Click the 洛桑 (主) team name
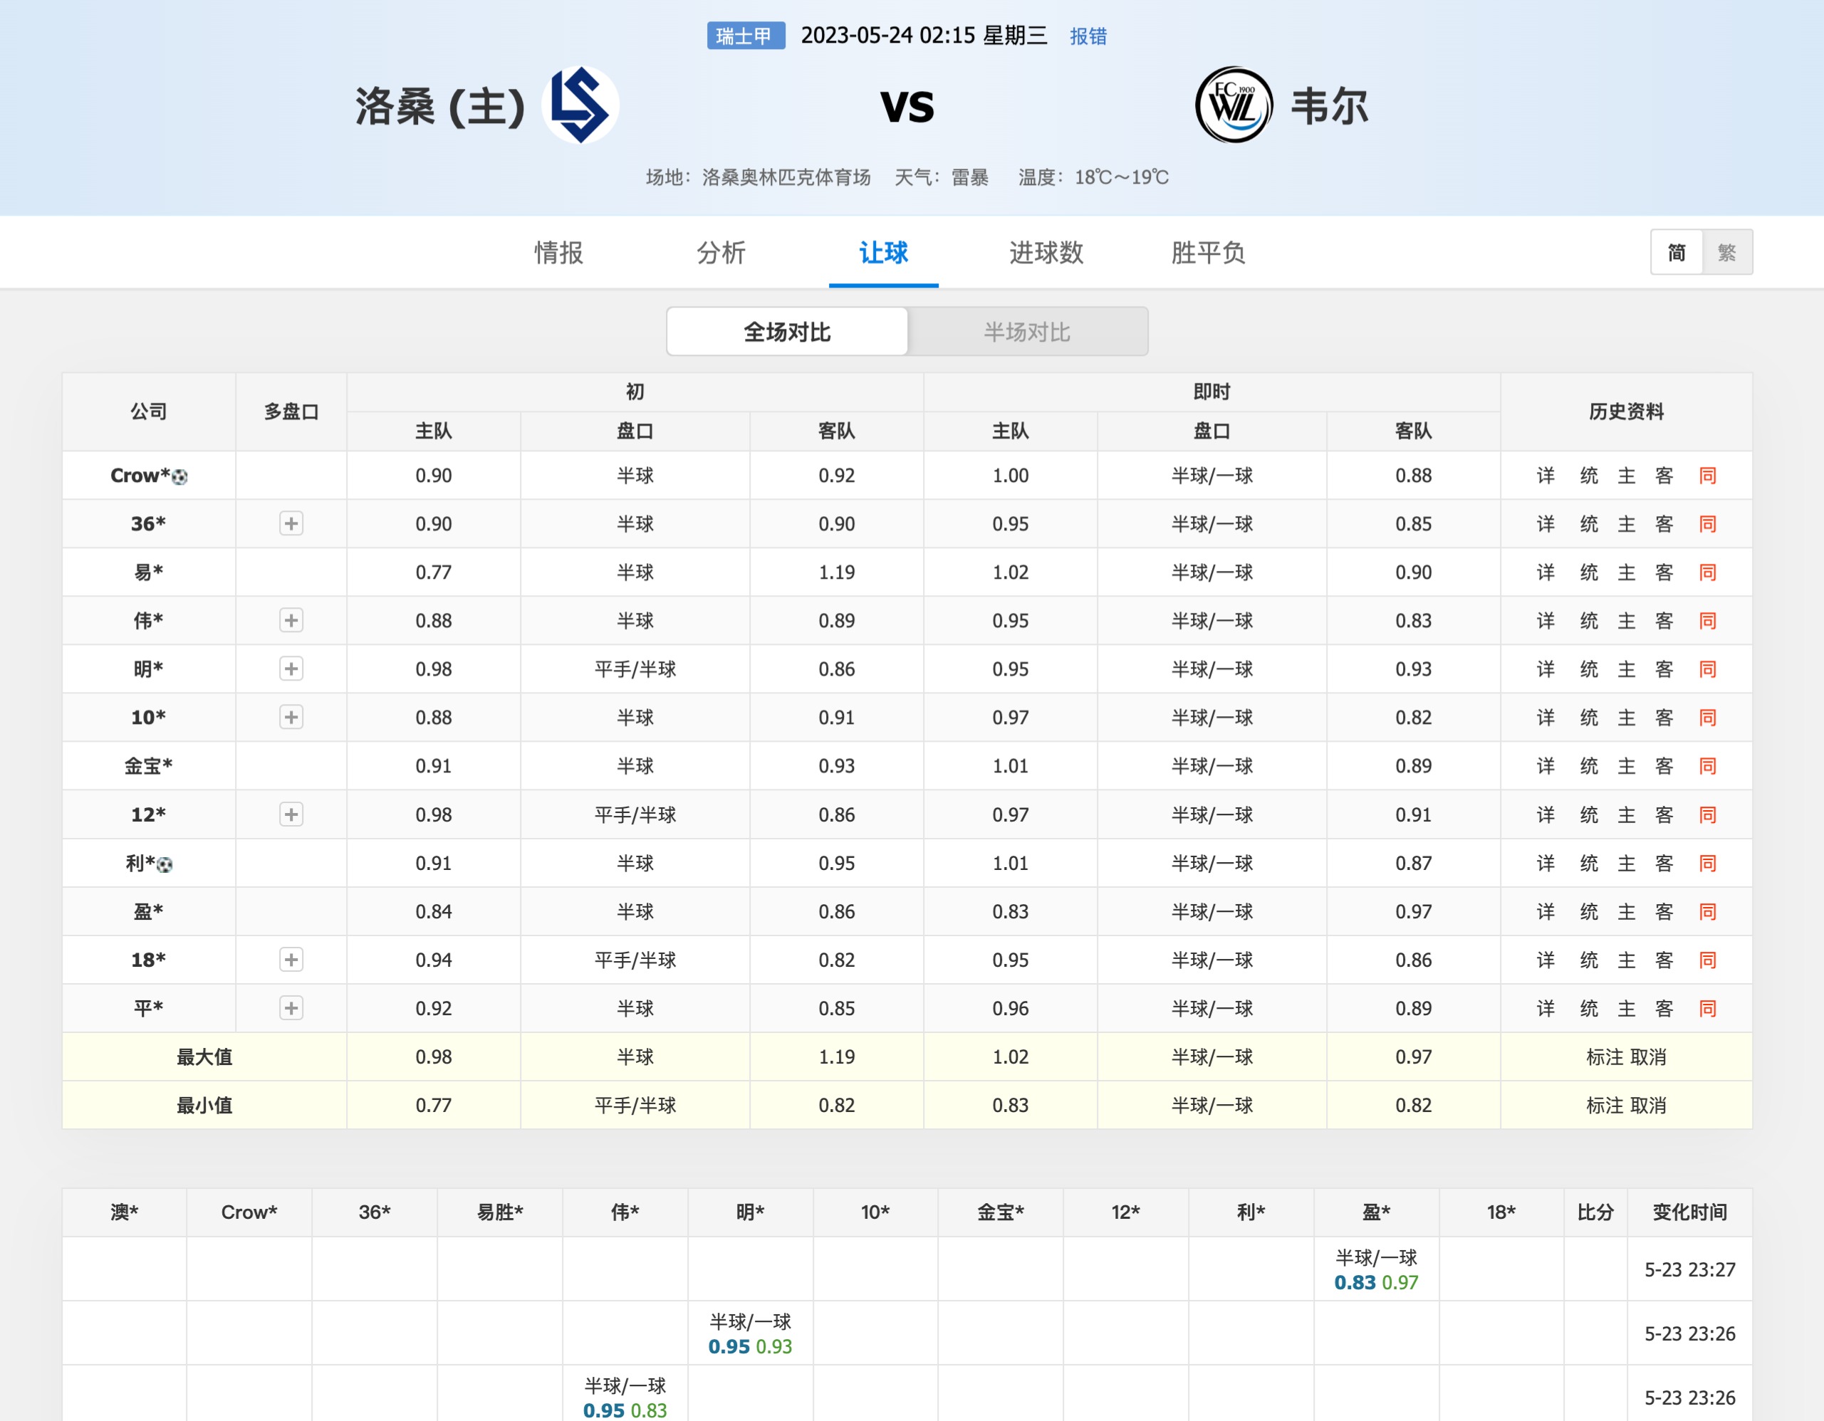This screenshot has width=1824, height=1421. coord(440,106)
